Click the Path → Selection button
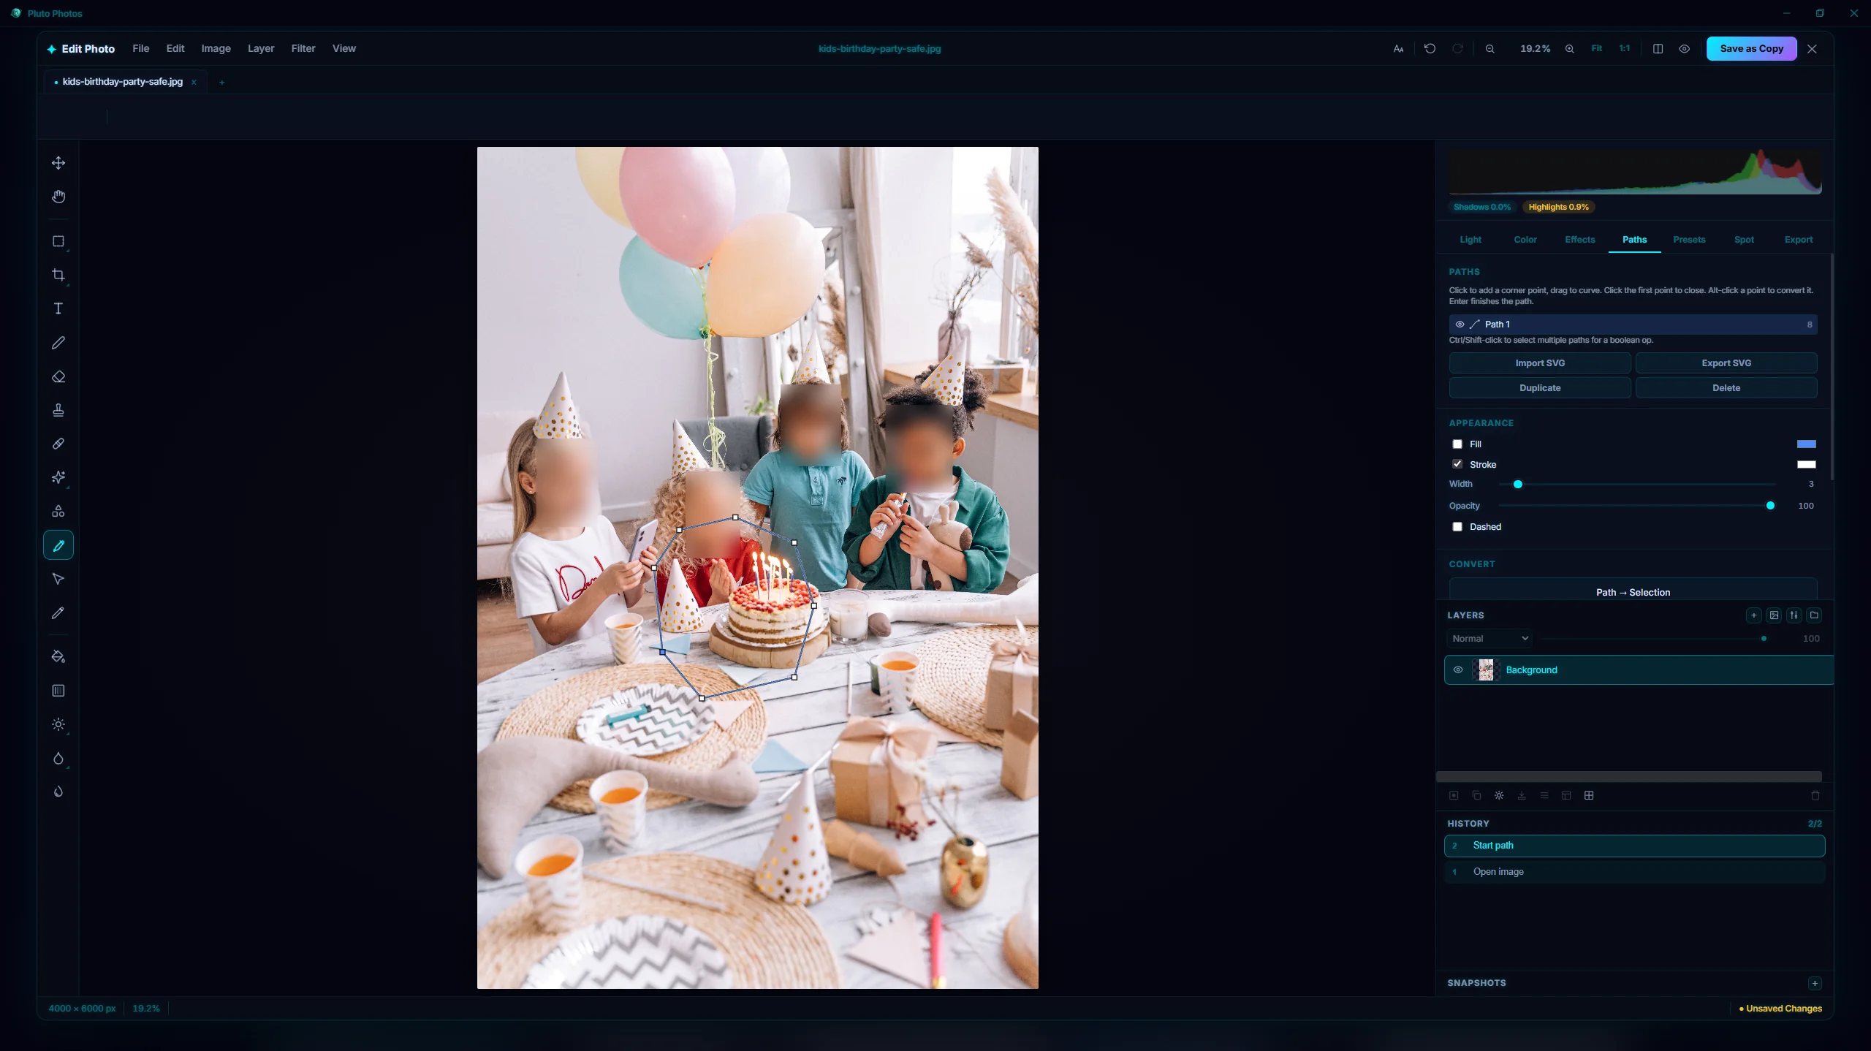Image resolution: width=1871 pixels, height=1051 pixels. 1633,591
